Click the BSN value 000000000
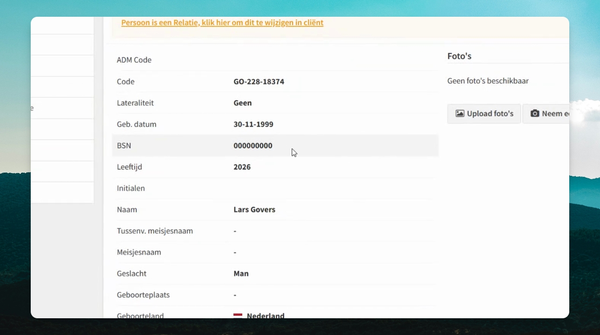 click(x=253, y=146)
